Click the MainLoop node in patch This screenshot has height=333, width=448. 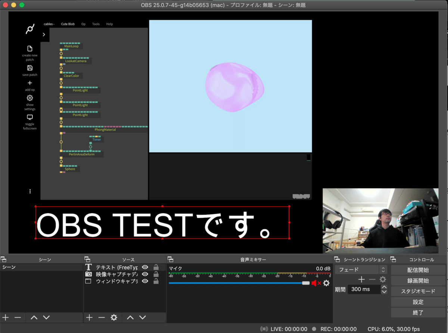[x=71, y=46]
